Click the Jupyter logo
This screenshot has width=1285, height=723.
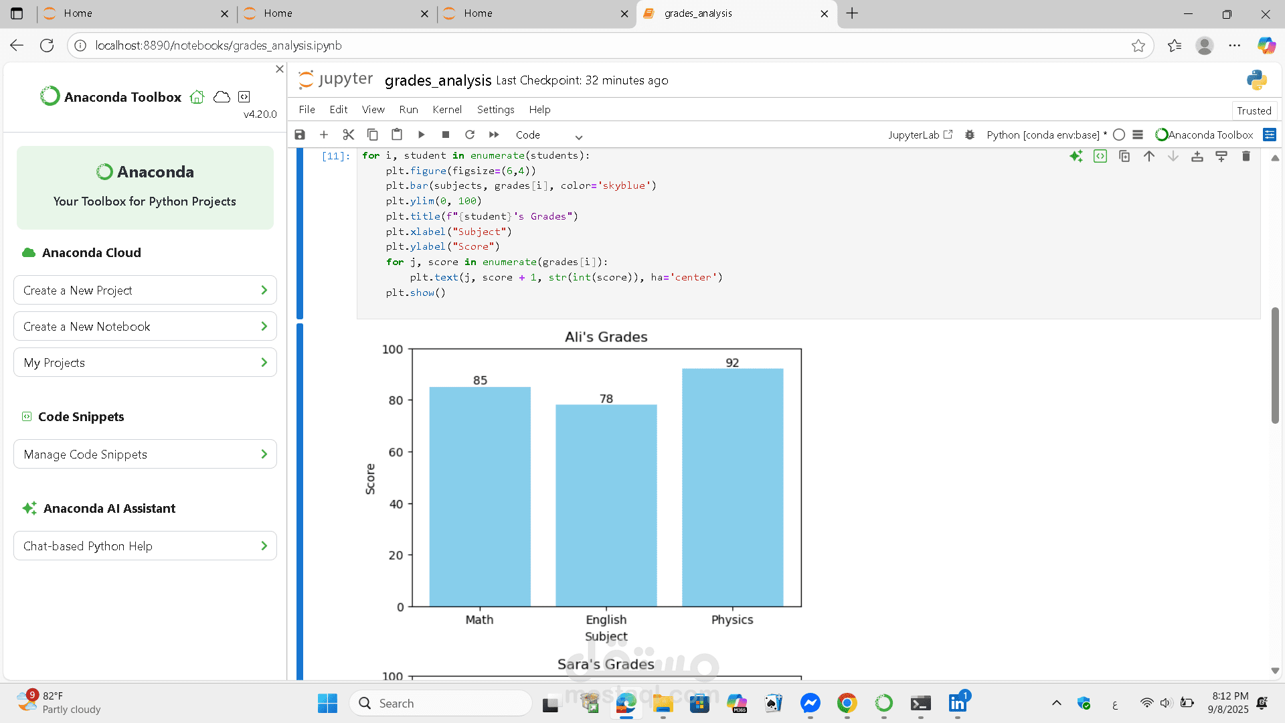(335, 79)
